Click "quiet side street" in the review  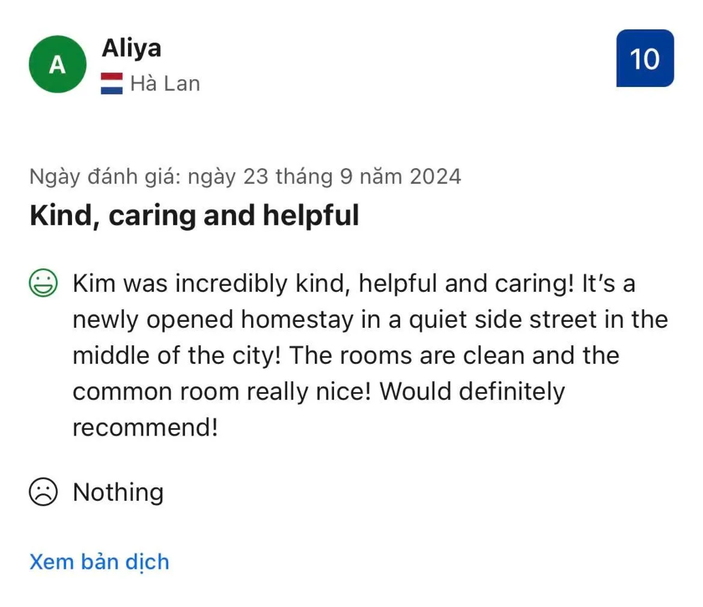tap(495, 319)
